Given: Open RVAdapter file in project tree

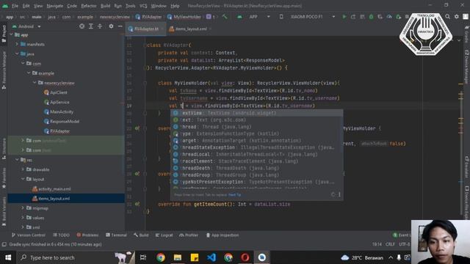Looking at the screenshot, I should 57,131.
